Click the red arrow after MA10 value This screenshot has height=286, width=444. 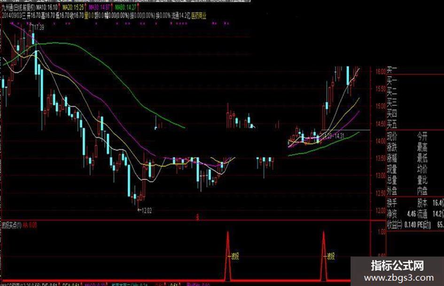59,7
